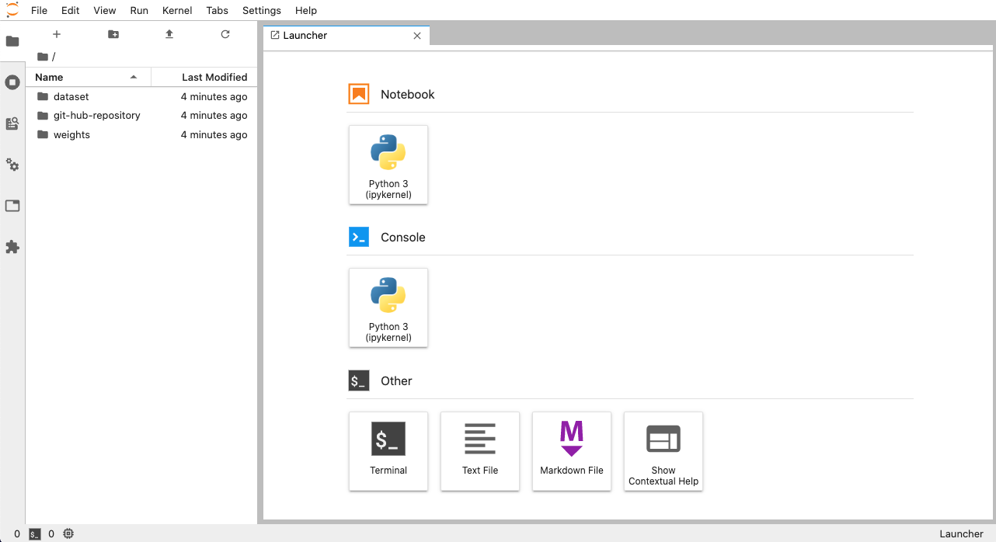996x542 pixels.
Task: Click the New Launcher plus icon
Action: pyautogui.click(x=57, y=34)
